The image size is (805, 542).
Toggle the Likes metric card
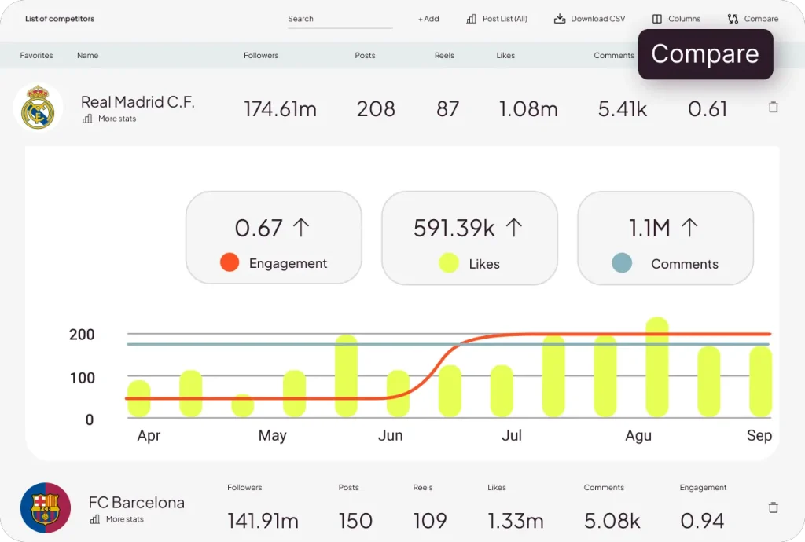click(469, 237)
